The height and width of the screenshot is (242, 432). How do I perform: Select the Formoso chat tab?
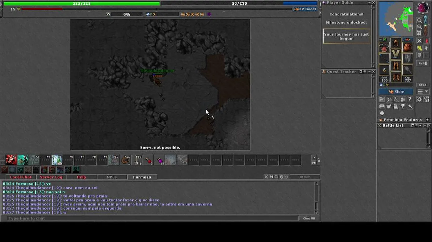click(142, 177)
